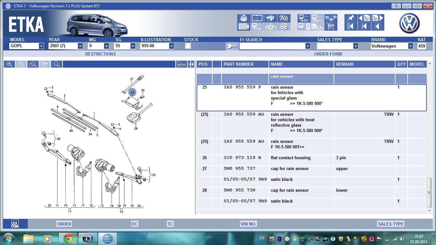The image size is (436, 245).
Task: Open the NORA system button
Action: point(257,26)
